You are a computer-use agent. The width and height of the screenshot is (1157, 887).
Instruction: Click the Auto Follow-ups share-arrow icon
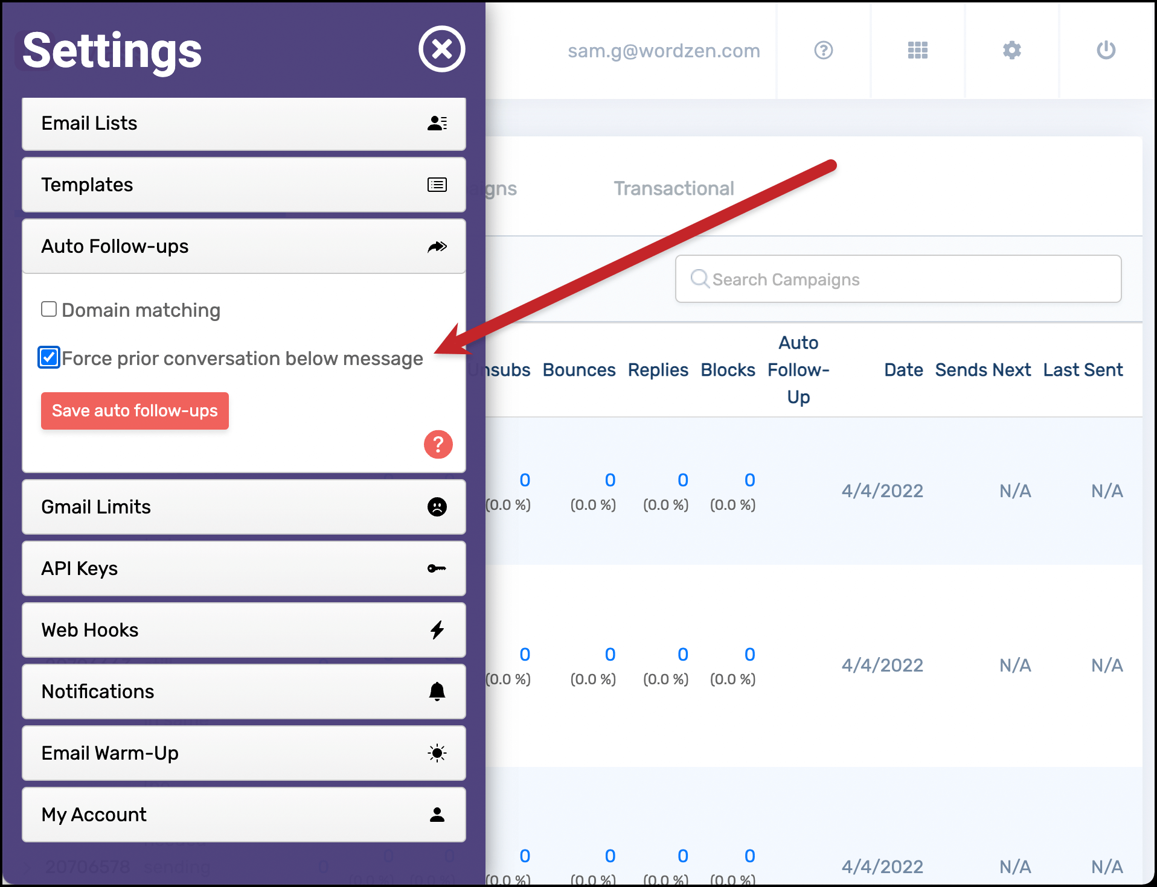point(437,246)
